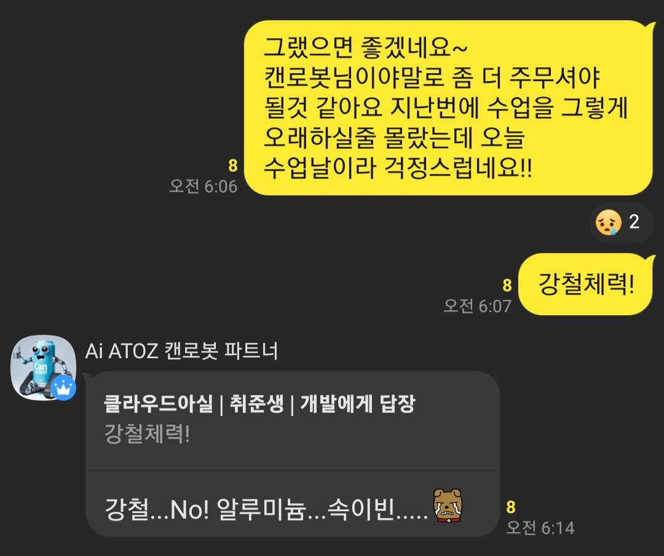Viewport: 664px width, 556px height.
Task: Tap unread count 8 beside 6:14 reply
Action: click(511, 507)
